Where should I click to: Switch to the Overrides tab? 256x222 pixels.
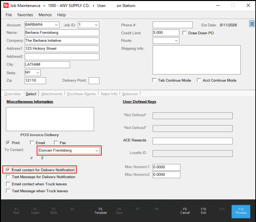pos(13,94)
